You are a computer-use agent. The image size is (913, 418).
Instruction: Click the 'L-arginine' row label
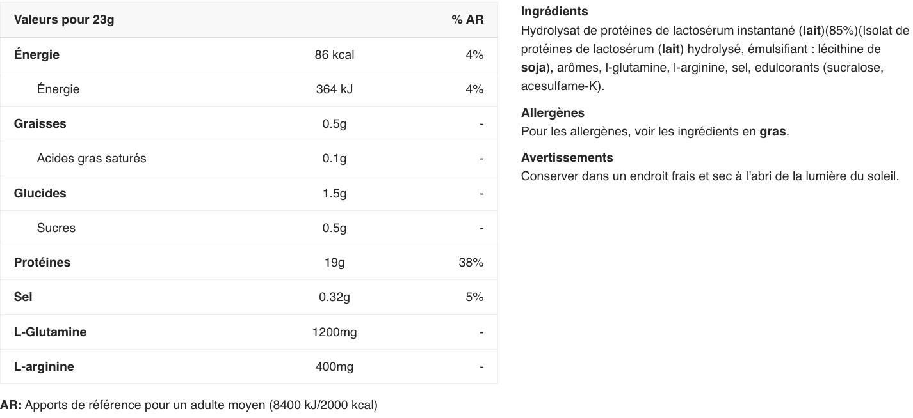(44, 367)
